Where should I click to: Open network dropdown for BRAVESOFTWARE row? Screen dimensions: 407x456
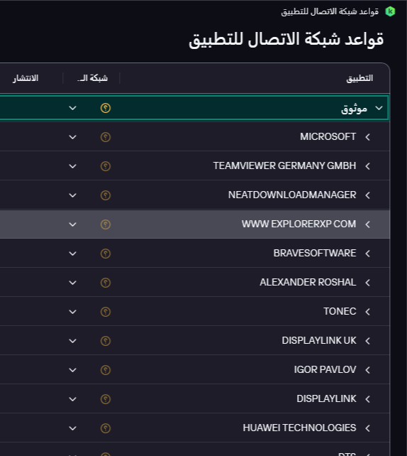[72, 254]
